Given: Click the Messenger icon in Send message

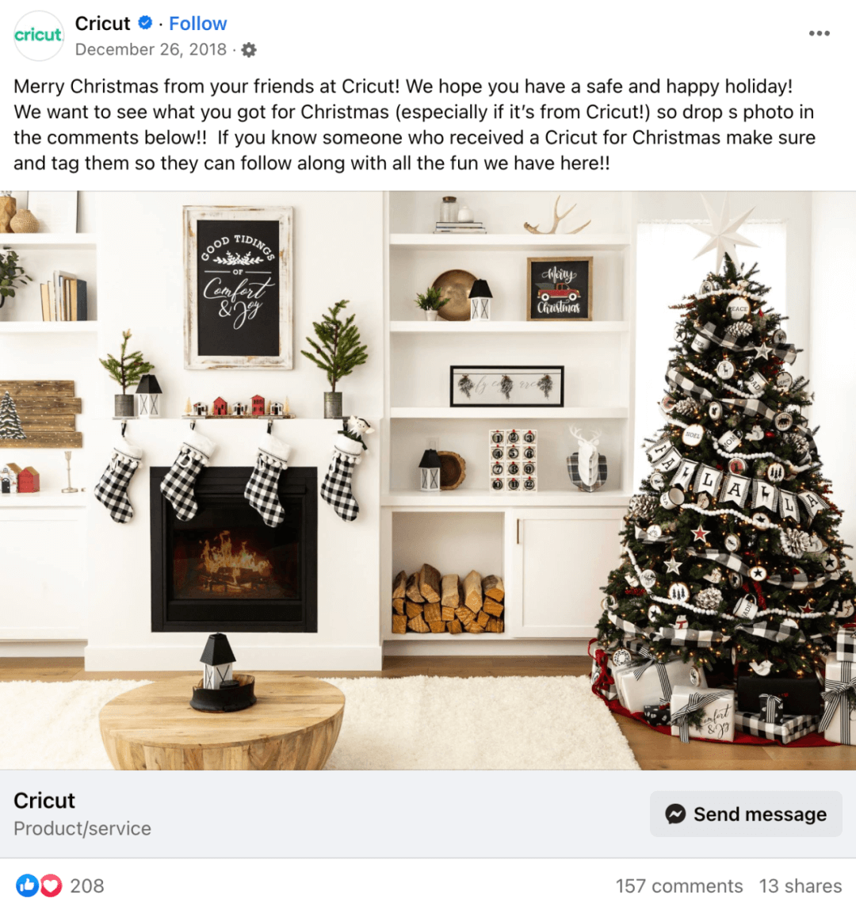Looking at the screenshot, I should (675, 813).
